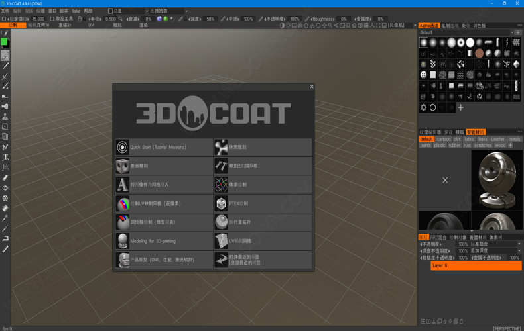Switch to the UV room tab

91,25
